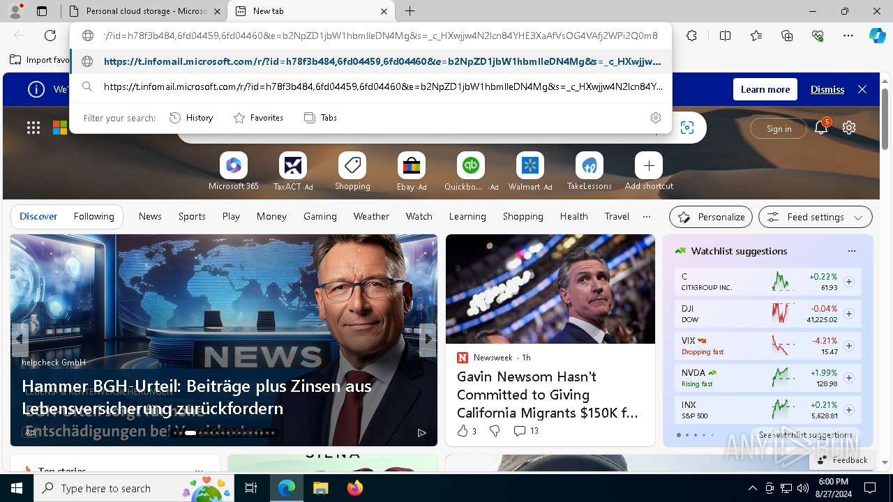893x502 pixels.
Task: Like the Gavin Newsom article
Action: 463,431
